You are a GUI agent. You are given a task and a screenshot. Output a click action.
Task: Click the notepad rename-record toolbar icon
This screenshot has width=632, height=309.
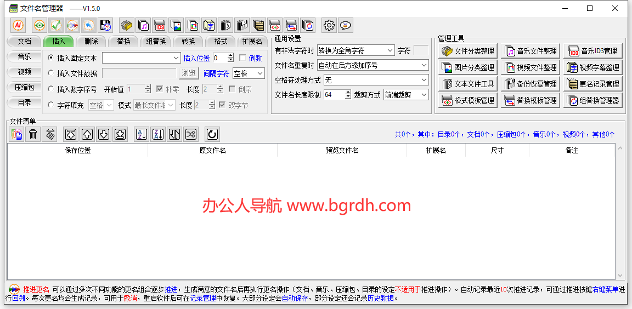[258, 25]
